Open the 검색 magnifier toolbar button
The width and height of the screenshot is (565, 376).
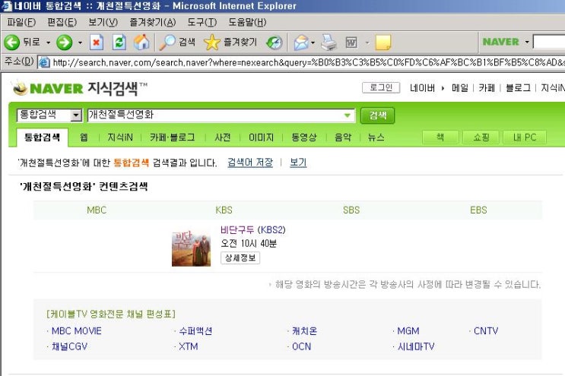(177, 43)
